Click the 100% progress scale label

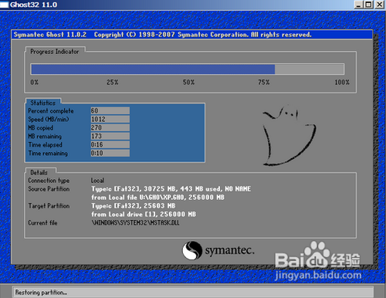[342, 83]
